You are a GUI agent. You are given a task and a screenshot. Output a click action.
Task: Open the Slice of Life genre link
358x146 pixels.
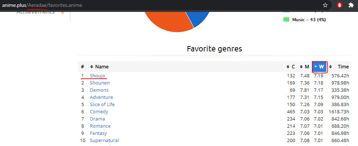102,105
